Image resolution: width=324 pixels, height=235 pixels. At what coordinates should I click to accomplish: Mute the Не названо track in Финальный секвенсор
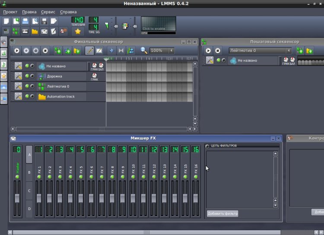point(27,66)
